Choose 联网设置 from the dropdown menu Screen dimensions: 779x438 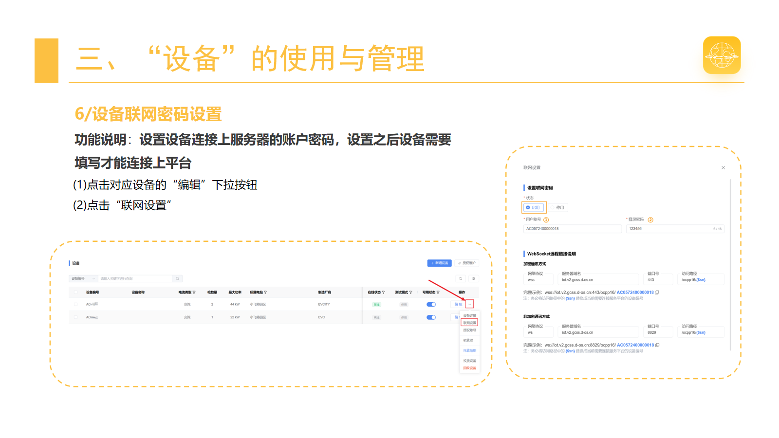470,323
